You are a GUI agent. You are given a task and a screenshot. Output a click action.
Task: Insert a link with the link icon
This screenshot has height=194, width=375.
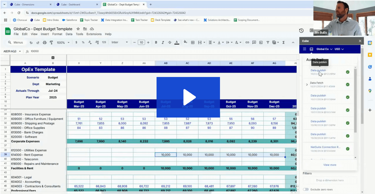(247, 42)
